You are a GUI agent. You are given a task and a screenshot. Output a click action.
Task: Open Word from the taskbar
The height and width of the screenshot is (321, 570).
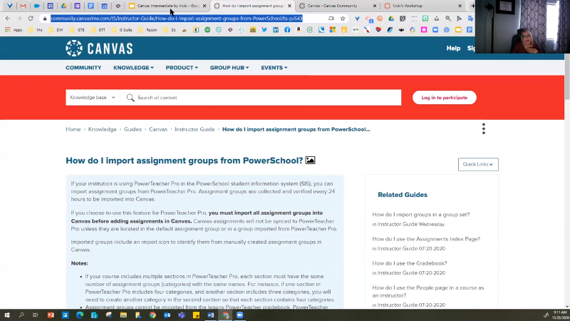211,315
